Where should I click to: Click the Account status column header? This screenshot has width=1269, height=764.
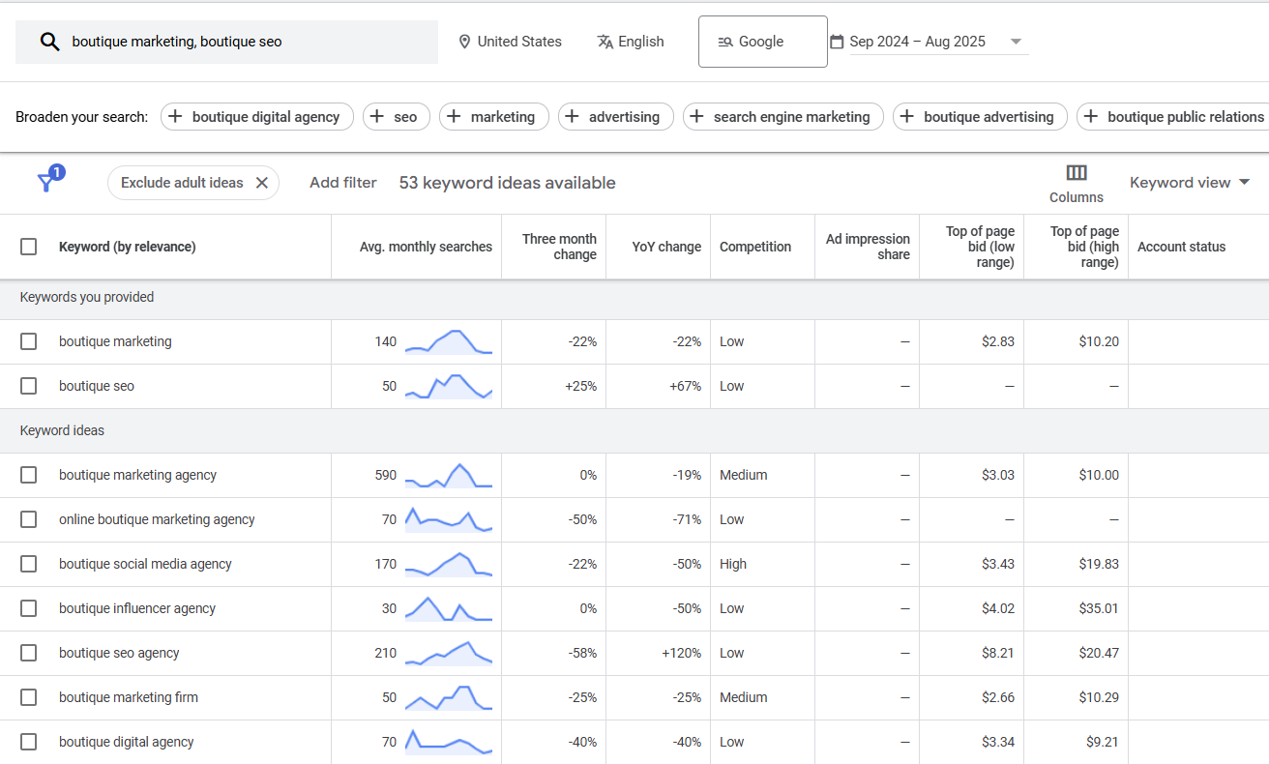pos(1181,247)
